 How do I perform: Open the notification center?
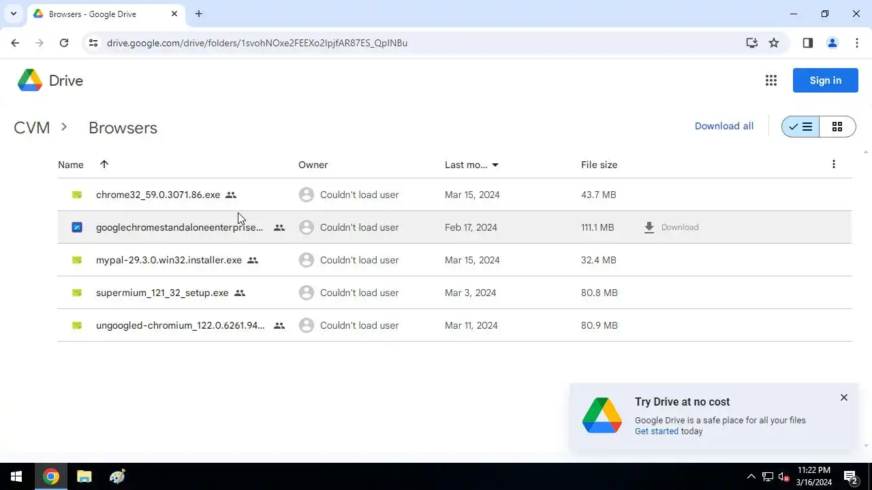click(x=850, y=476)
